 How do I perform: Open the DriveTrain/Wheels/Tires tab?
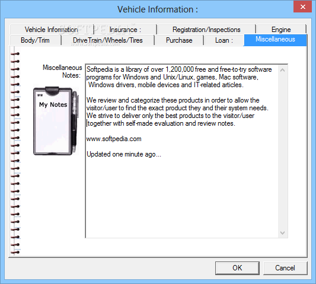[108, 40]
